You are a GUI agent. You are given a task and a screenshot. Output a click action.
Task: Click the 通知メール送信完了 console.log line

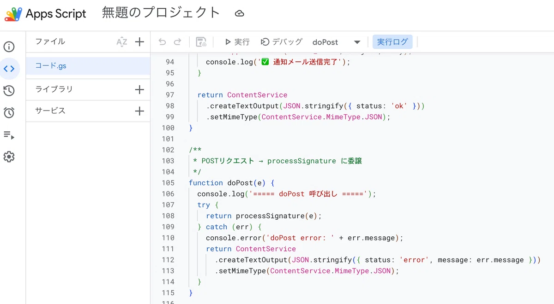point(278,62)
